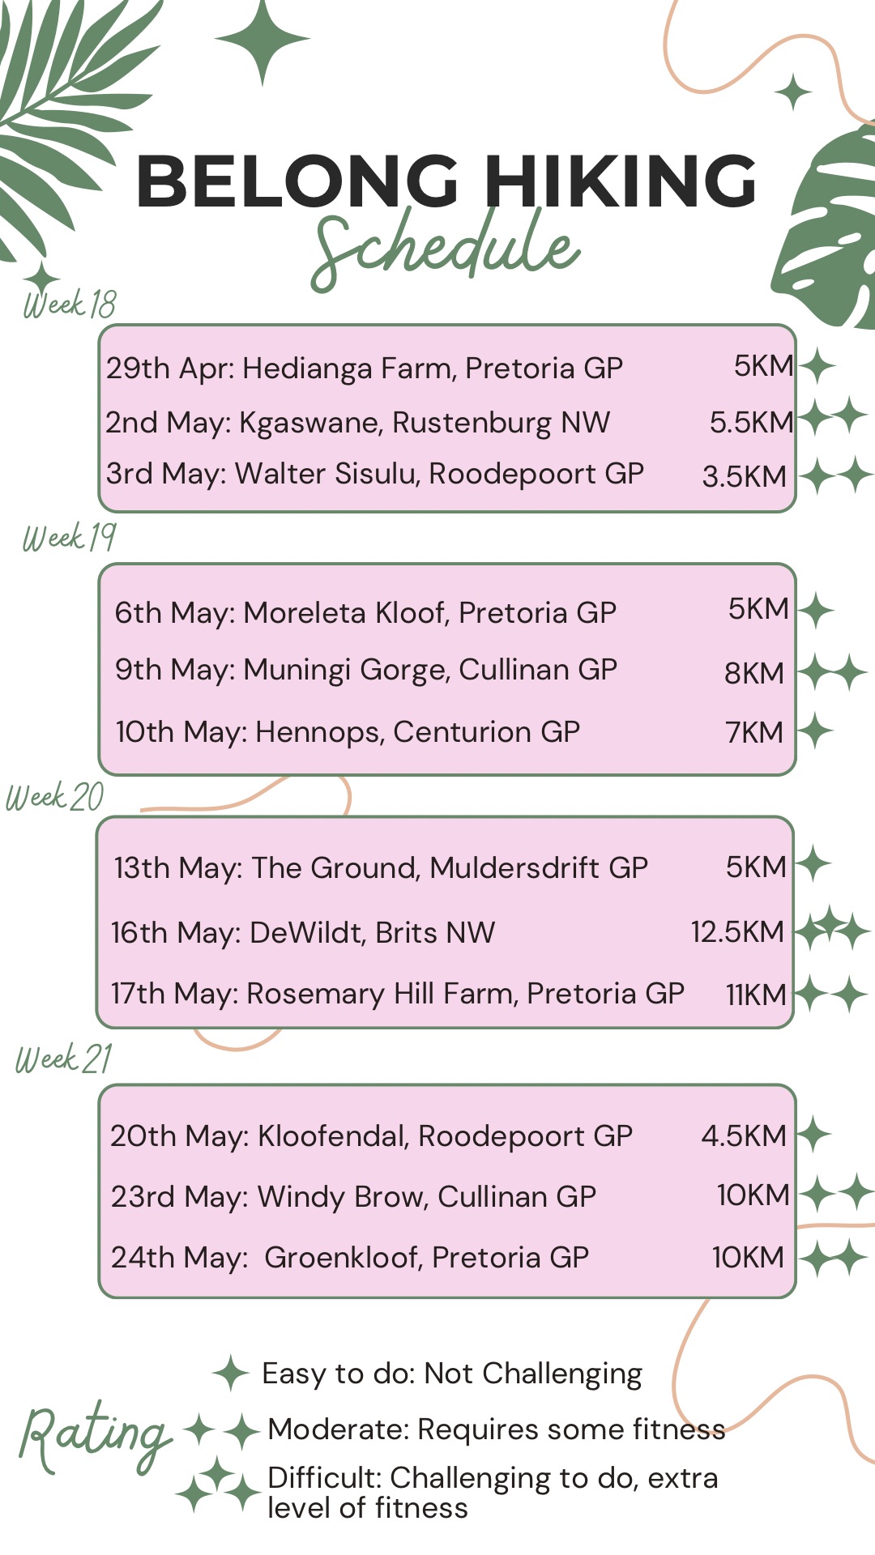Click the double stars beside Moderate legend

(x=221, y=1431)
